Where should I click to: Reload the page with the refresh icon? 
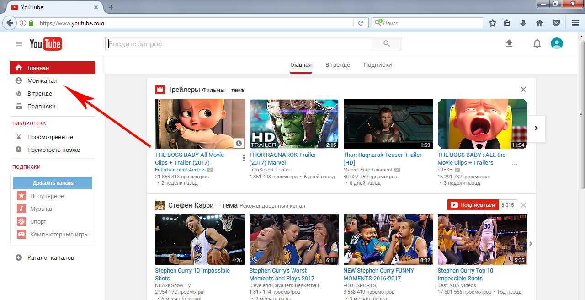tap(361, 23)
